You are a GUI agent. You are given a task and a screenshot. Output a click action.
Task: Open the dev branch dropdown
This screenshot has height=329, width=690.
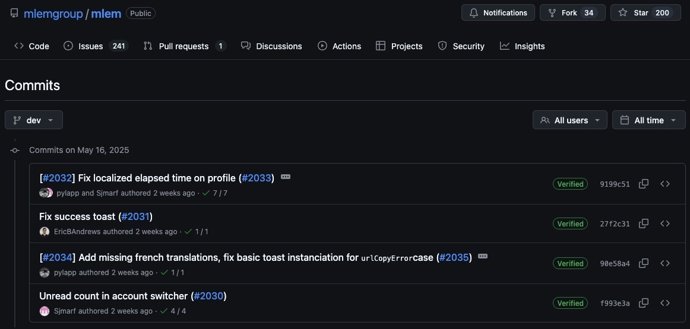pyautogui.click(x=34, y=120)
